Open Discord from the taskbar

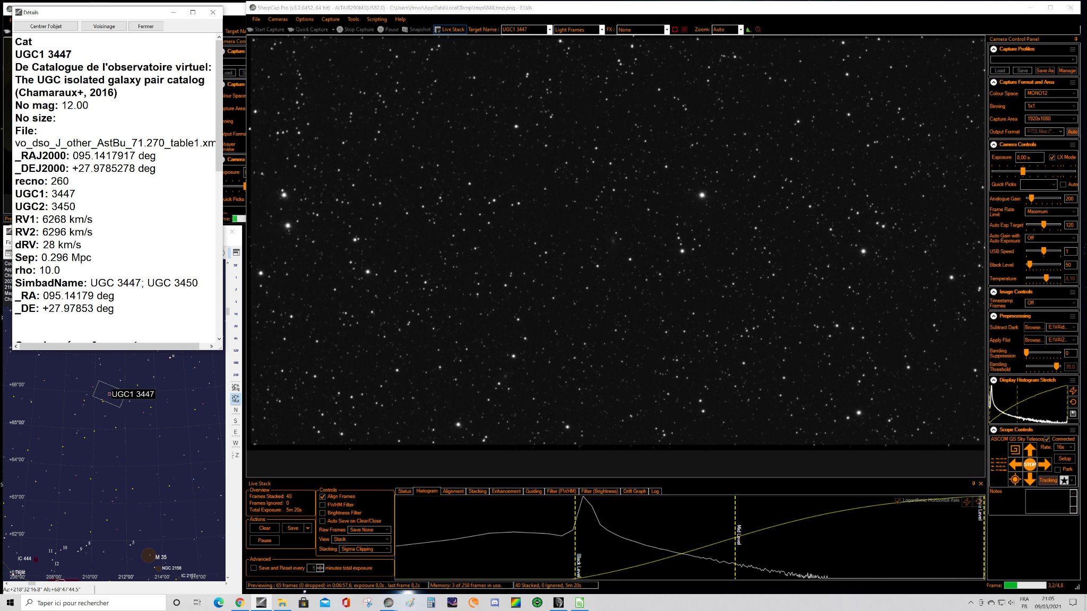tap(495, 603)
